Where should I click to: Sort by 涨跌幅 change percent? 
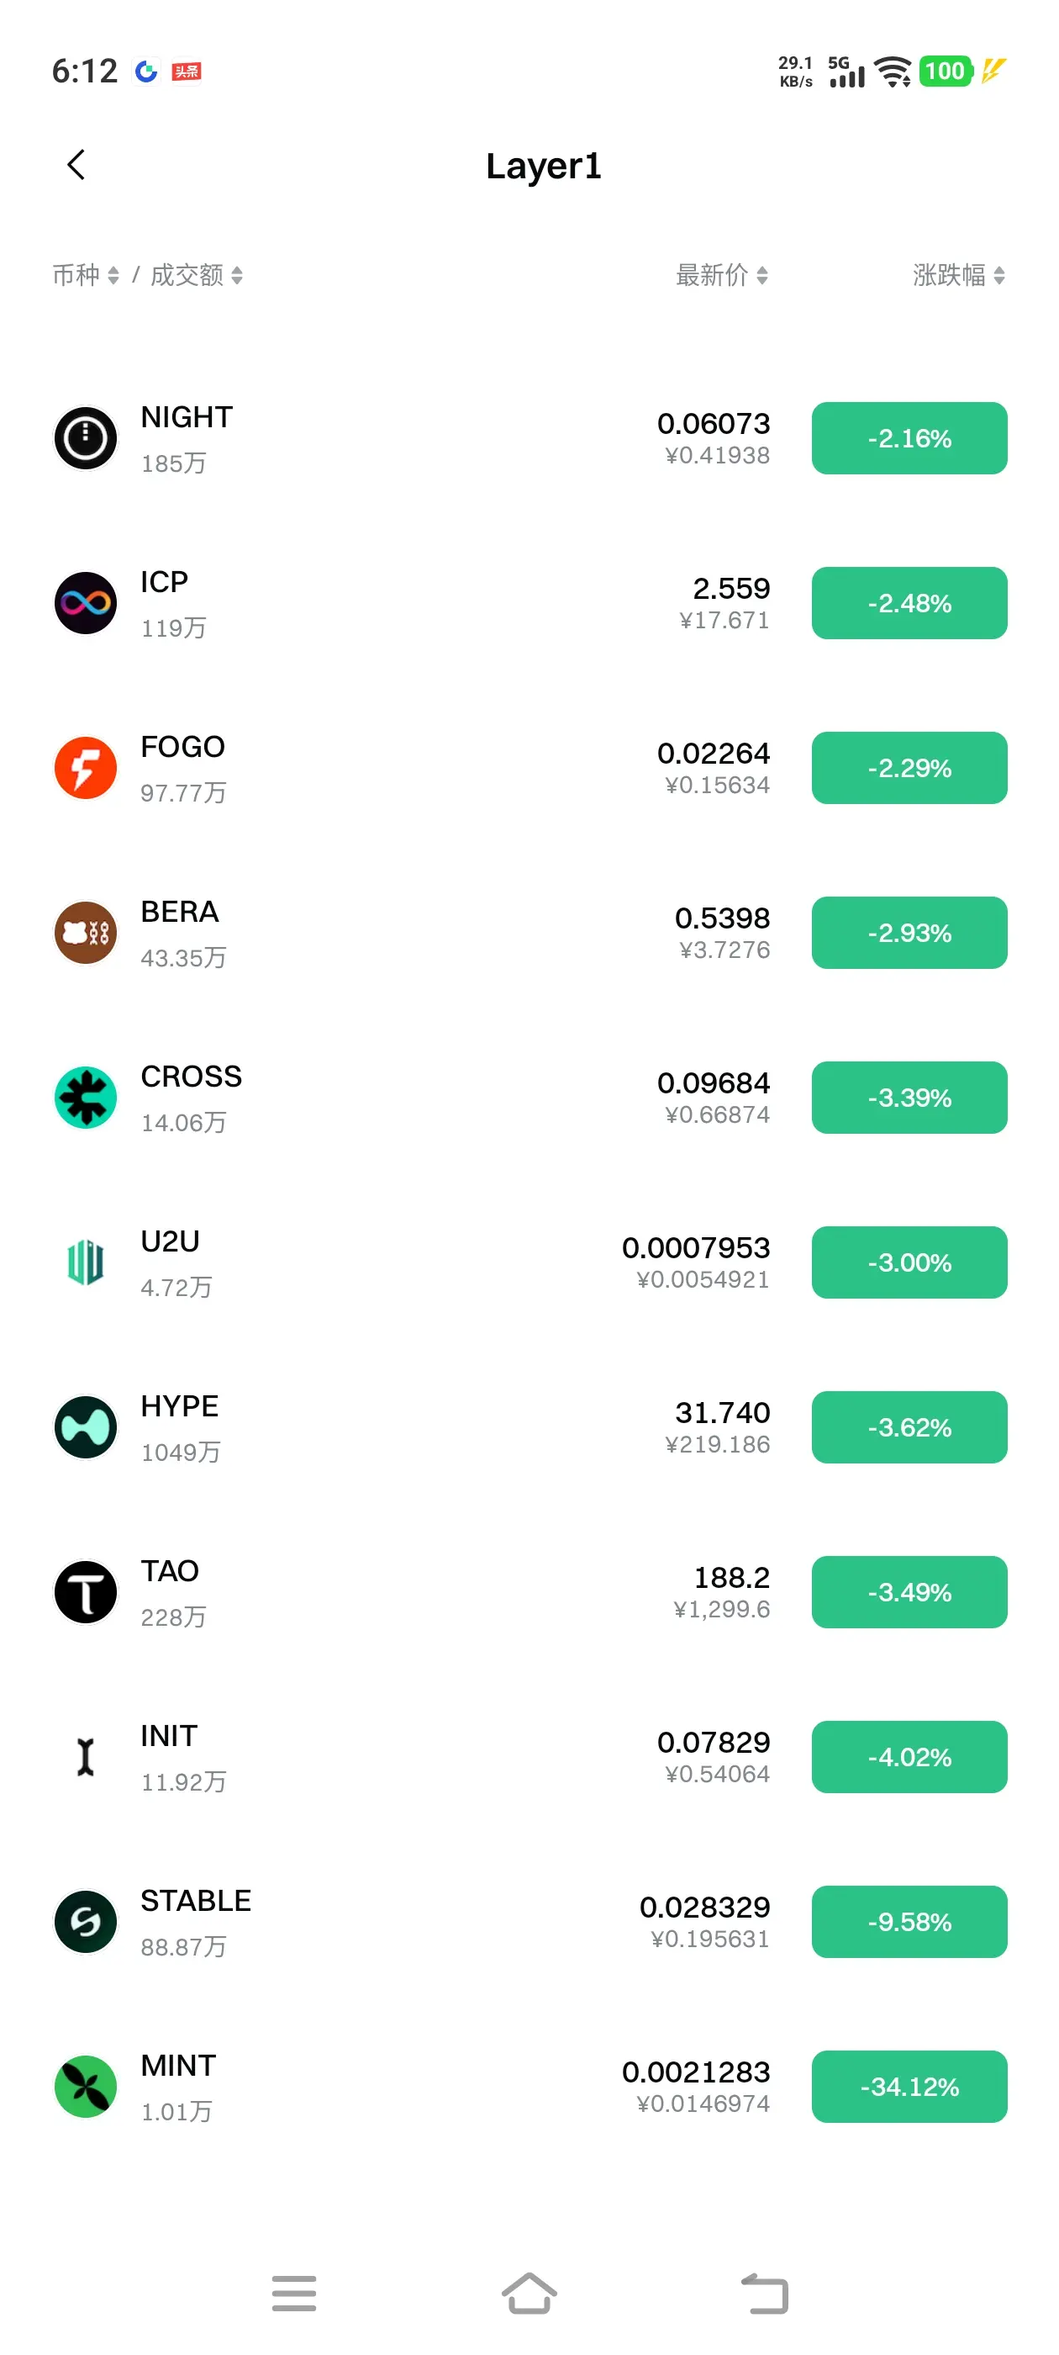pyautogui.click(x=957, y=275)
